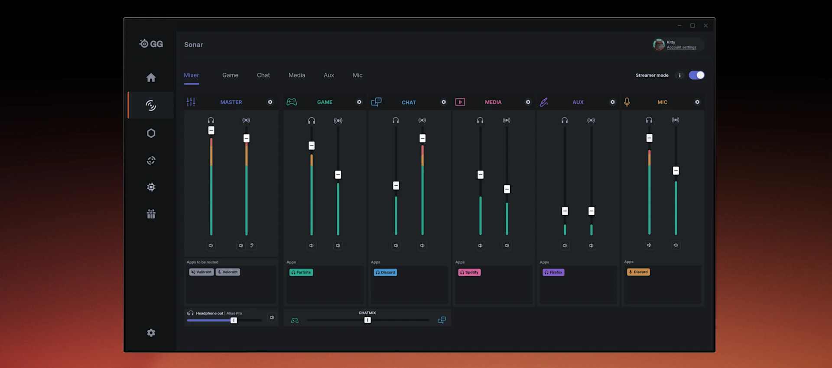Image resolution: width=832 pixels, height=368 pixels.
Task: Mute the GAME headphone channel
Action: (311, 245)
